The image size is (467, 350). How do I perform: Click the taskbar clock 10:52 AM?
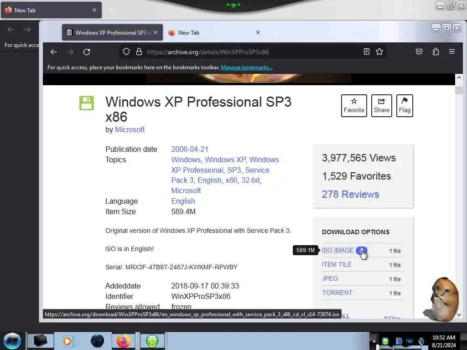pos(444,338)
